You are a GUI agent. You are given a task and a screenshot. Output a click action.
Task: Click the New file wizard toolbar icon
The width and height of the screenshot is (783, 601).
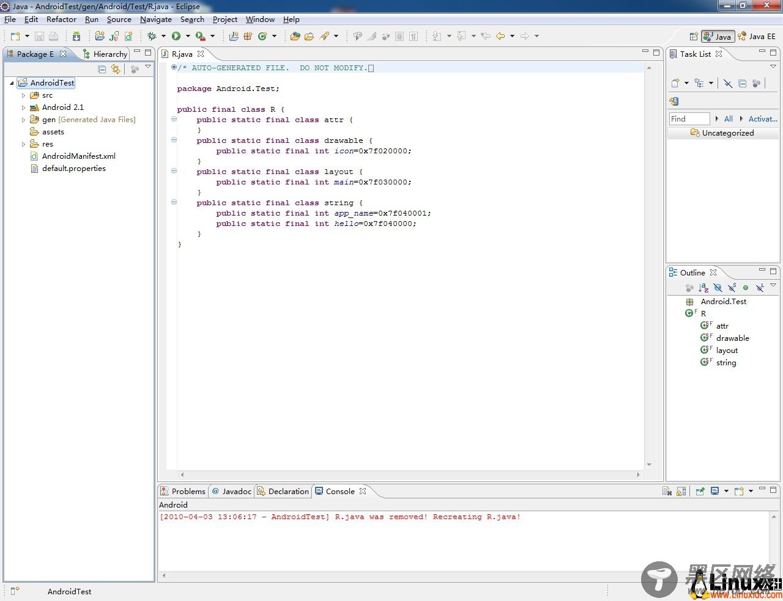point(15,36)
